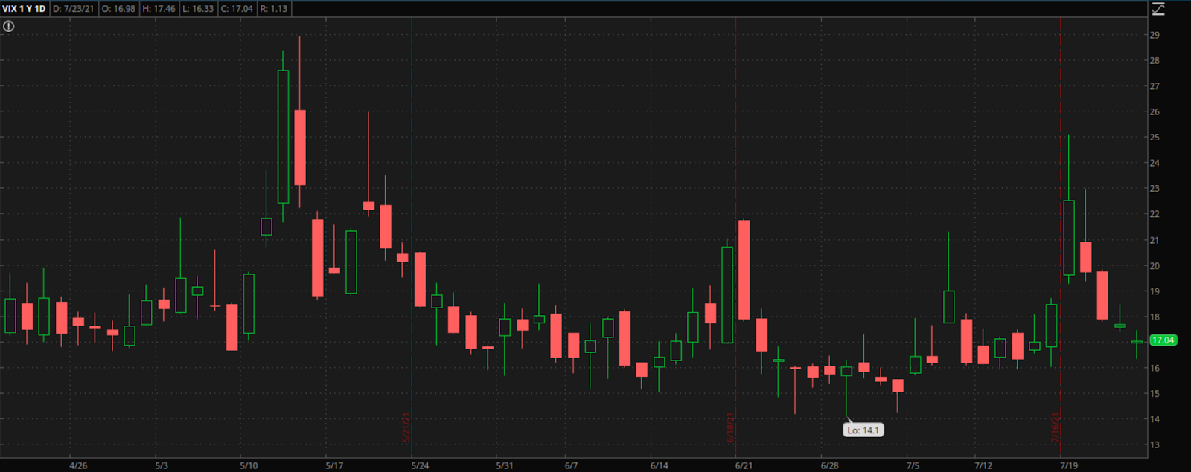This screenshot has height=472, width=1191.
Task: Click the 20 level on price axis
Action: click(1155, 266)
